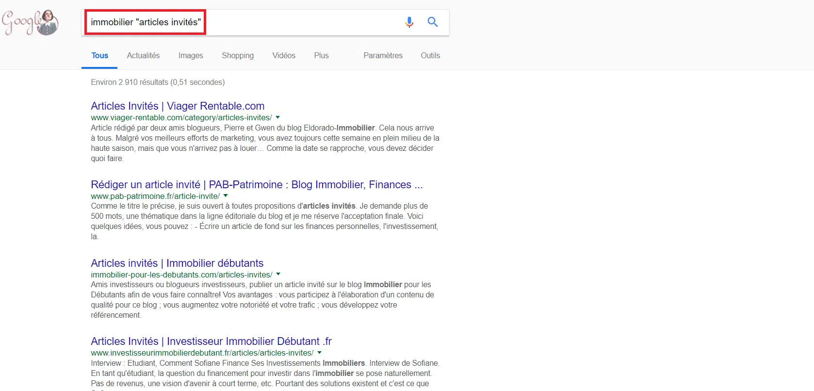Start voice search with microphone icon
814x391 pixels.
pos(409,22)
